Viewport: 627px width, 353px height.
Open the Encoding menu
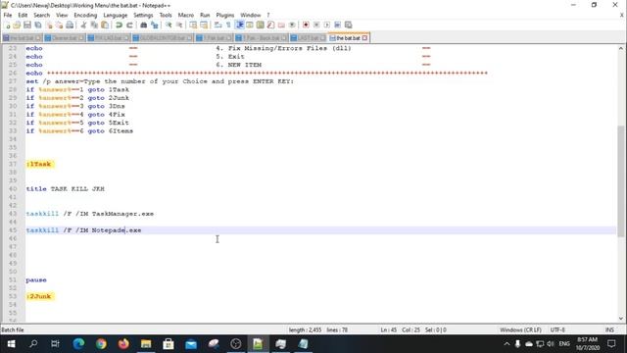(85, 15)
